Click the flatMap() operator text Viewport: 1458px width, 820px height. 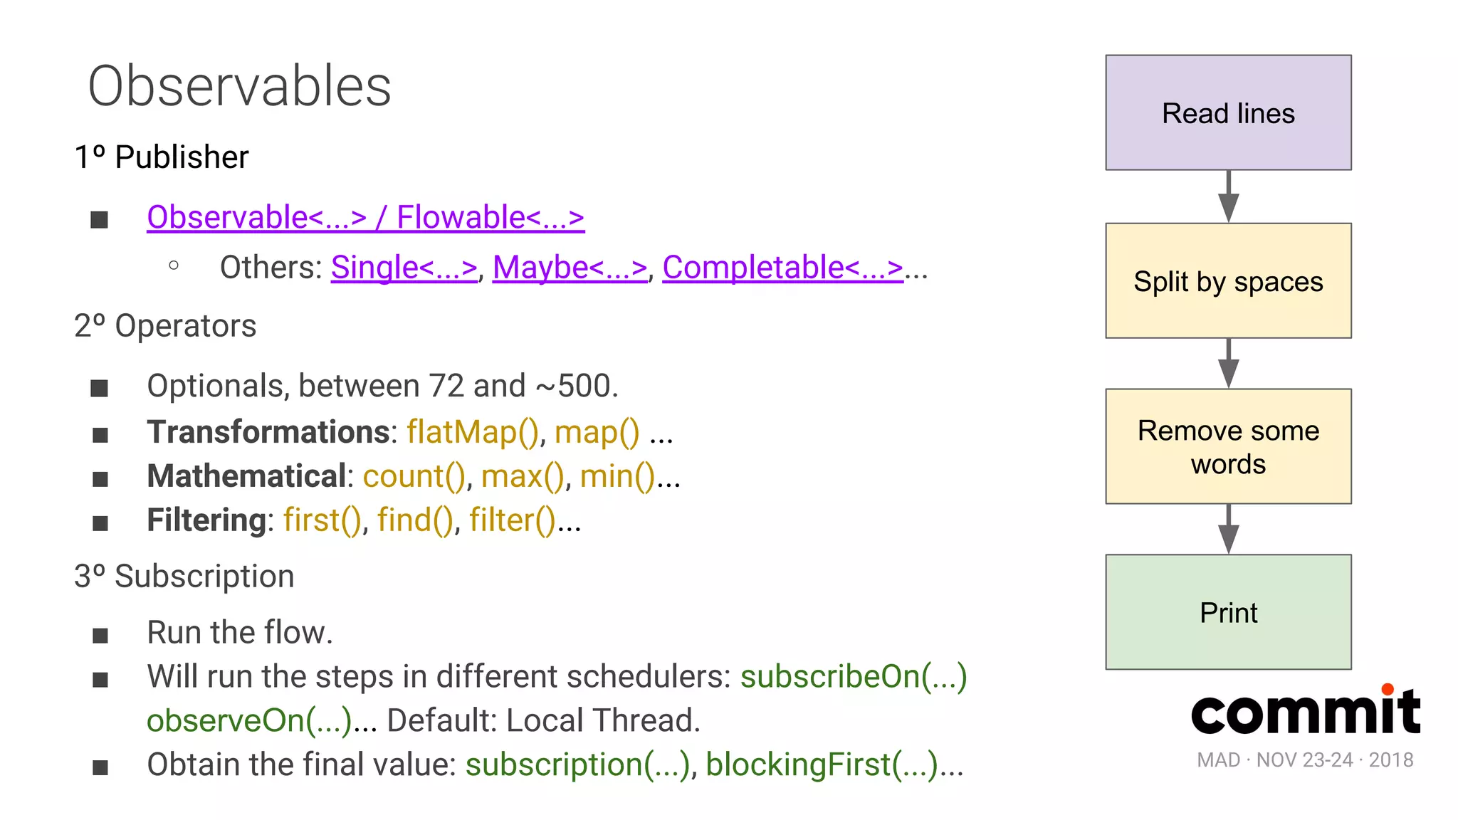tap(472, 432)
